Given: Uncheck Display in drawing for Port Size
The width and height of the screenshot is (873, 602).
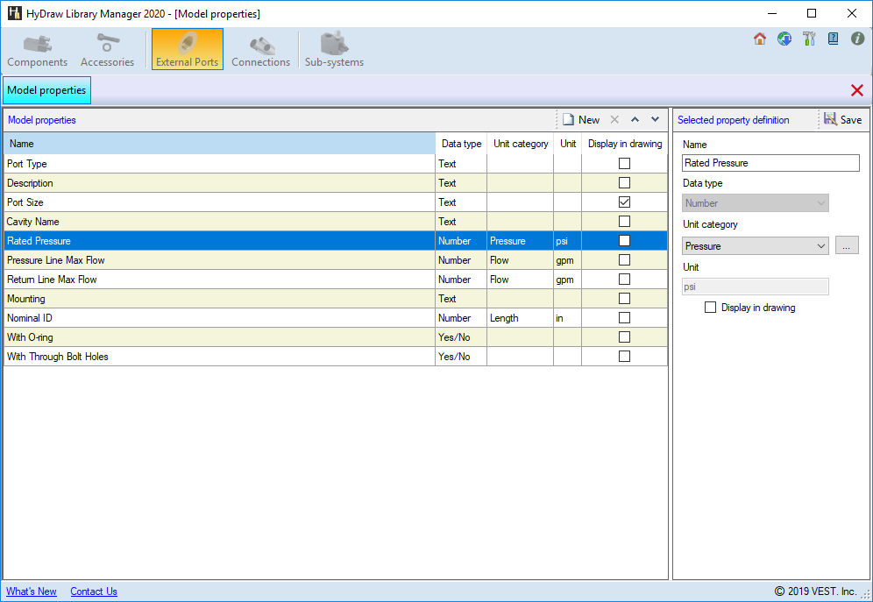Looking at the screenshot, I should point(624,202).
